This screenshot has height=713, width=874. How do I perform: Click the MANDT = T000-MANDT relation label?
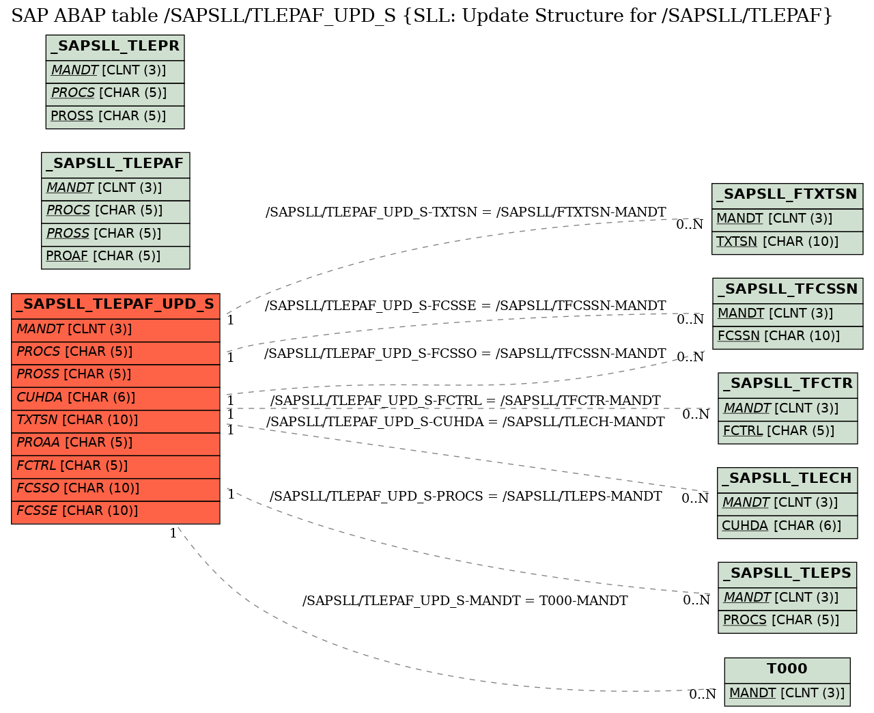point(465,601)
